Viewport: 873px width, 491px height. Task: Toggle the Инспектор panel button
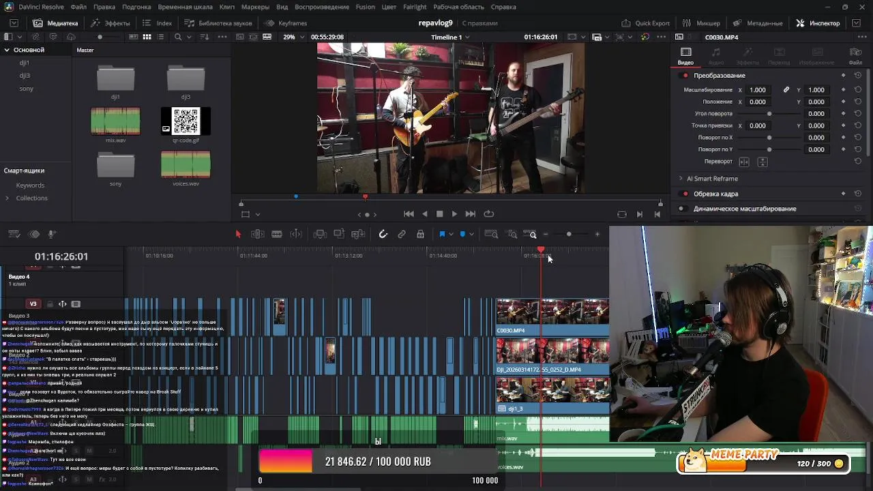tap(818, 23)
